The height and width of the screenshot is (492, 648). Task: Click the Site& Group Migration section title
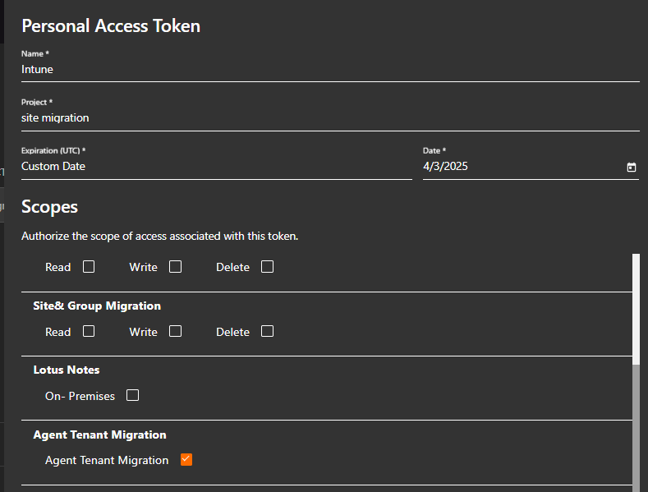point(97,306)
